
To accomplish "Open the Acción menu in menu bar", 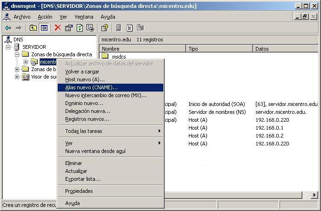I will (x=45, y=17).
